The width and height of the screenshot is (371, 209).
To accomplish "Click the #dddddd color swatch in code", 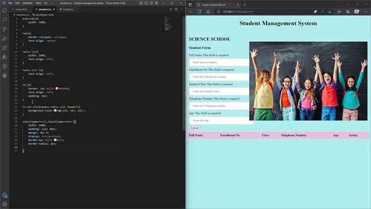I will (x=57, y=88).
